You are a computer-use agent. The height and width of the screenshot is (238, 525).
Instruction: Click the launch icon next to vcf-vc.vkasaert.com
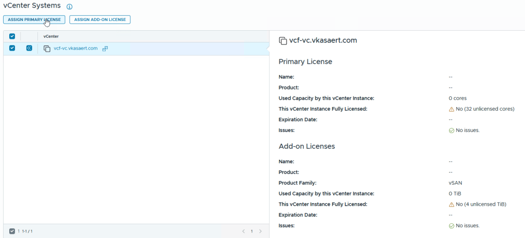105,49
